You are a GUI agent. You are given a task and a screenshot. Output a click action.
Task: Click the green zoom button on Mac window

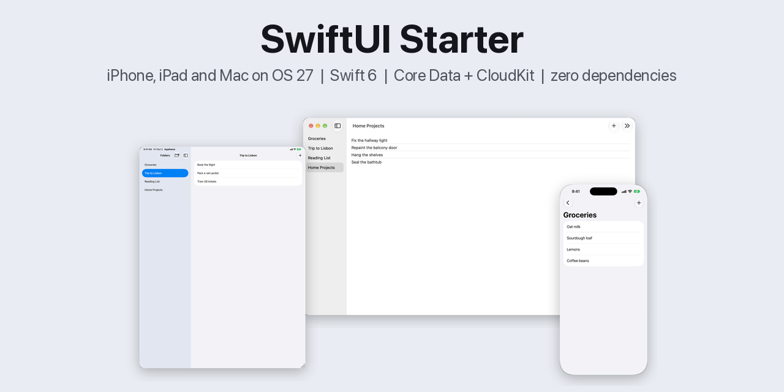click(x=325, y=126)
